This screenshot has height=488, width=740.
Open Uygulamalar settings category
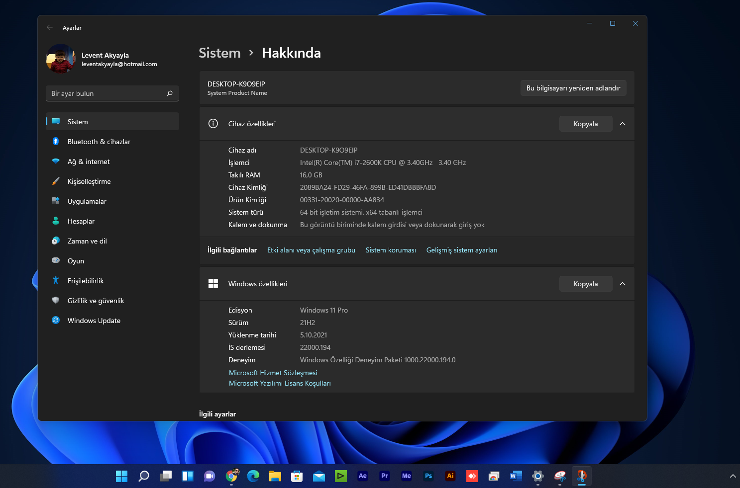[112, 201]
